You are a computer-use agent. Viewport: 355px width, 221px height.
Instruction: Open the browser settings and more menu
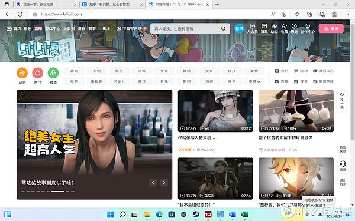347,14
